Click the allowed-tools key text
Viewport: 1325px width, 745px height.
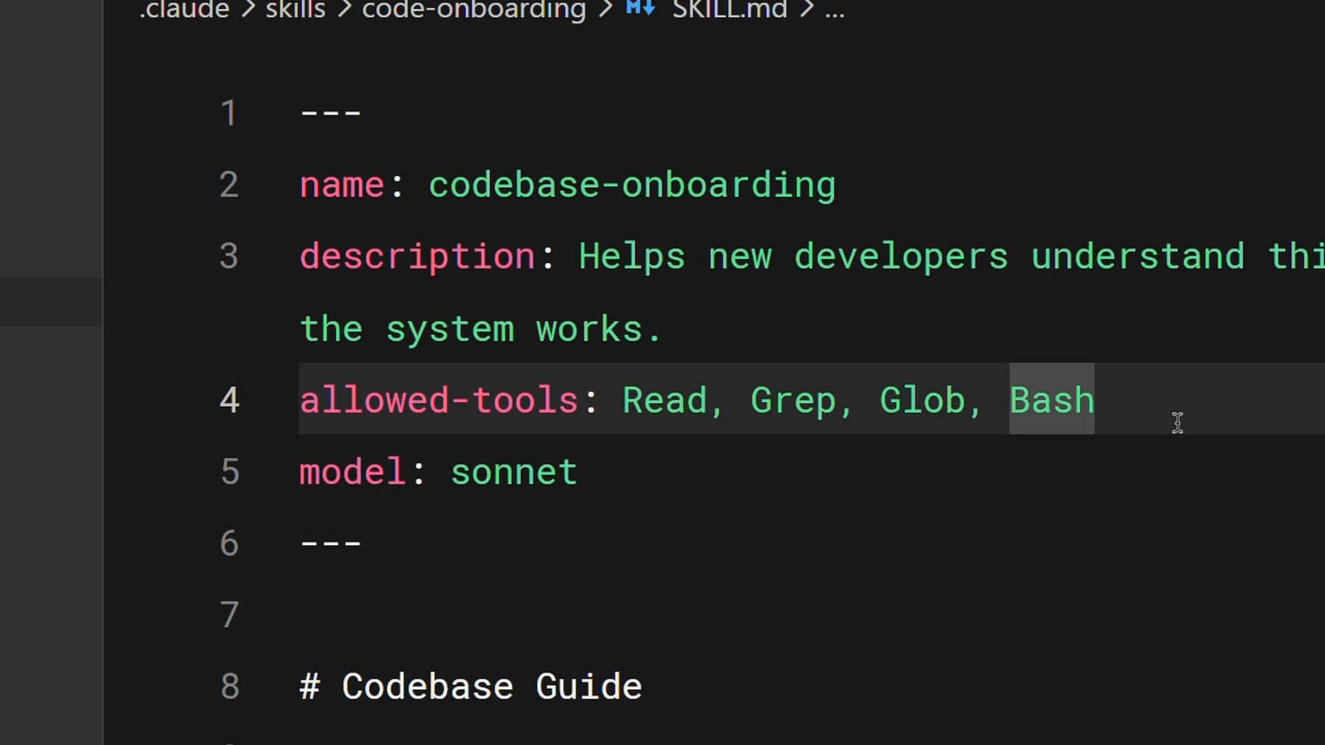coord(438,400)
